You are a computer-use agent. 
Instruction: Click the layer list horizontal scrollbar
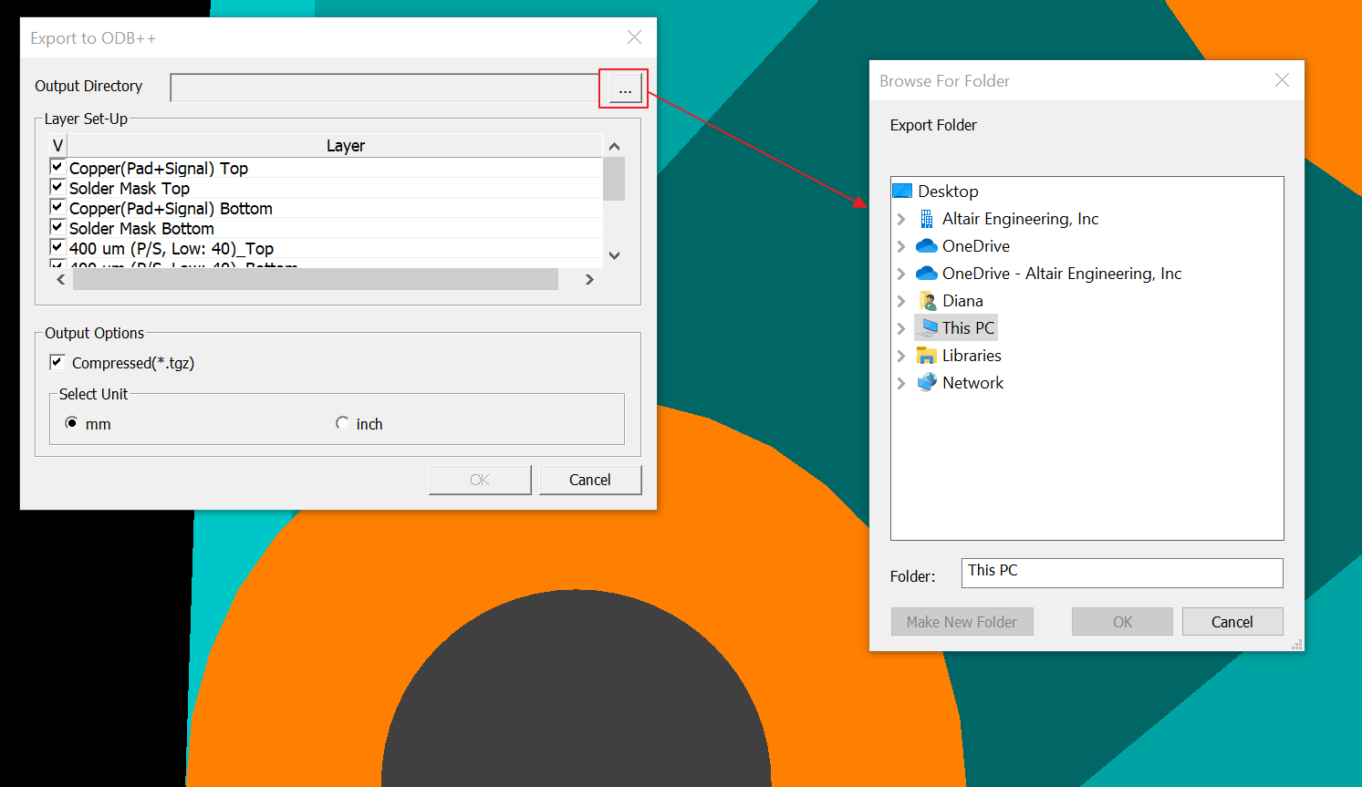tap(315, 279)
